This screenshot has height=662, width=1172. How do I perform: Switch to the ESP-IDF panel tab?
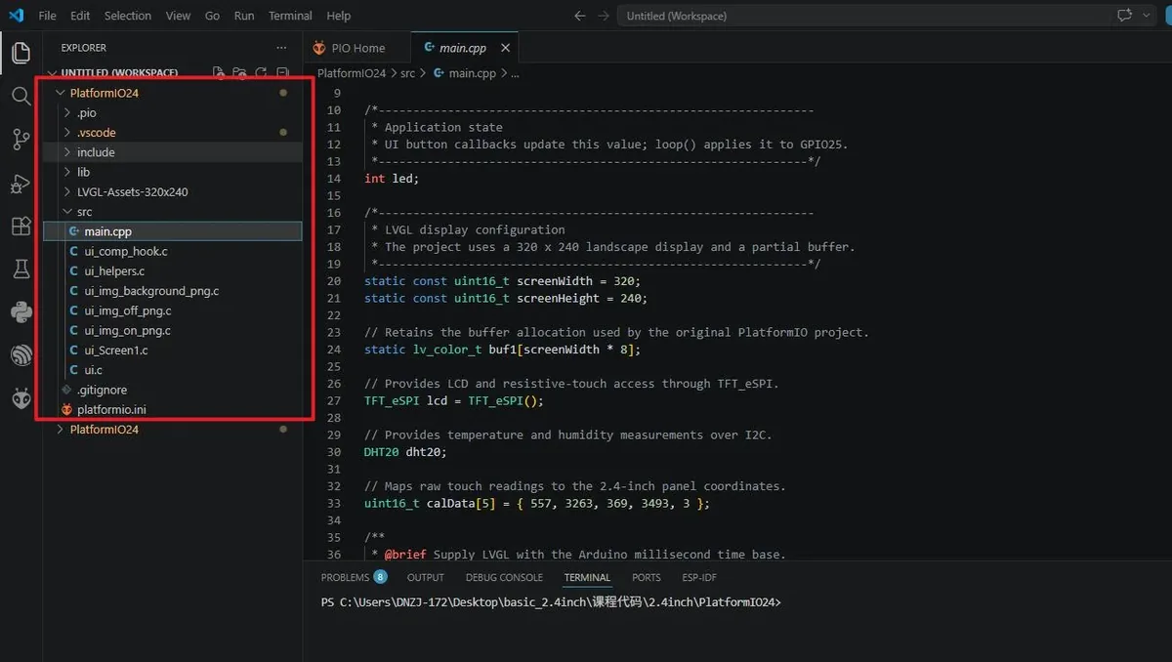(x=699, y=577)
